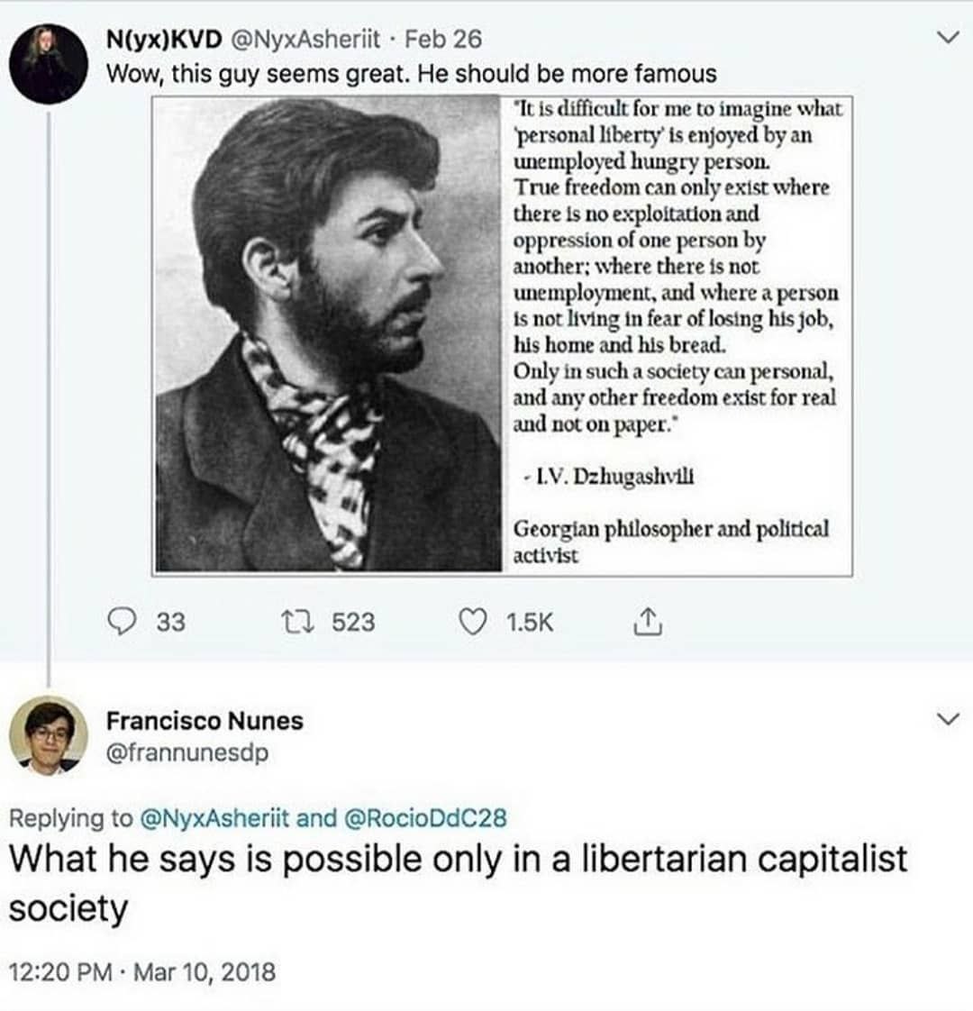Viewport: 973px width, 1011px height.
Task: Open the share icon under the tweet
Action: 648,623
